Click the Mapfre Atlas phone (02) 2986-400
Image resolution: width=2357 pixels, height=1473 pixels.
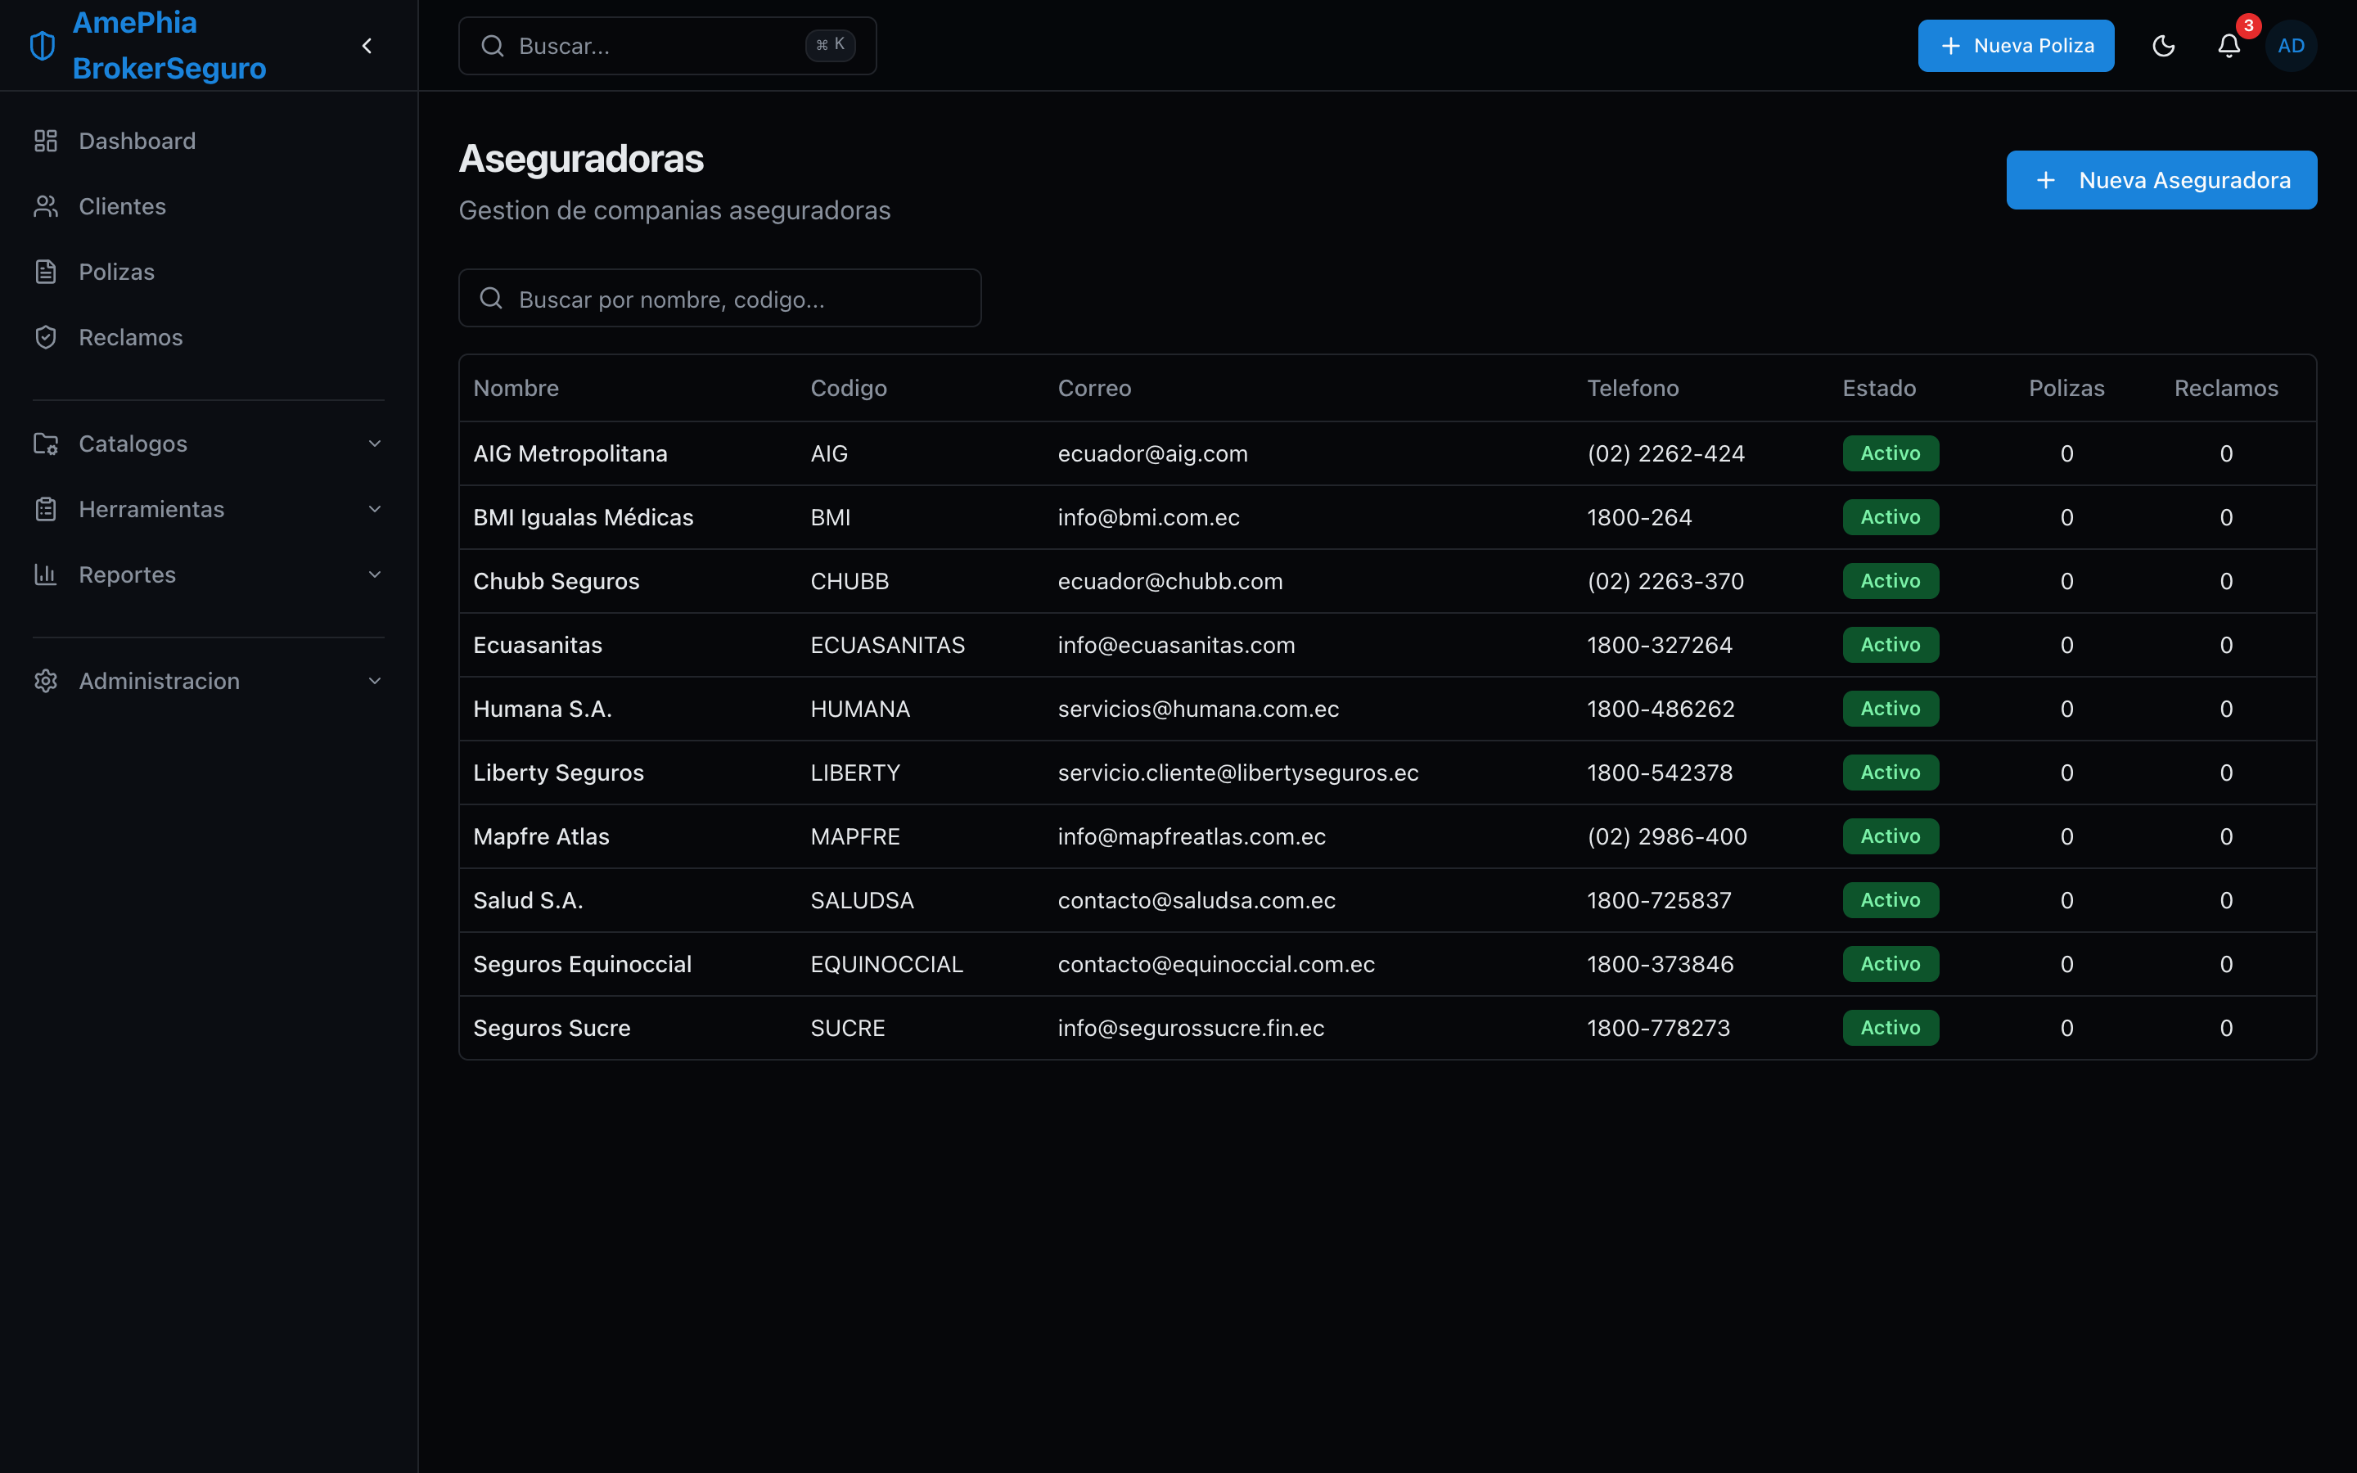point(1667,836)
